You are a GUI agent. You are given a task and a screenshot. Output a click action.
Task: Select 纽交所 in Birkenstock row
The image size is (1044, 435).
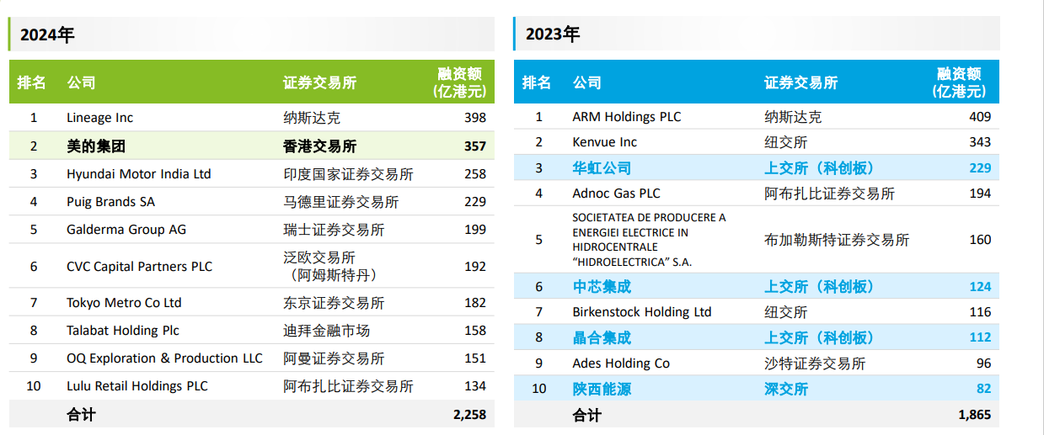(x=786, y=312)
